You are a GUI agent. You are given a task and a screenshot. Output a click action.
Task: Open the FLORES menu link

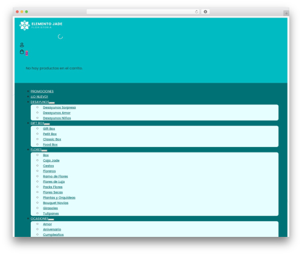36,150
